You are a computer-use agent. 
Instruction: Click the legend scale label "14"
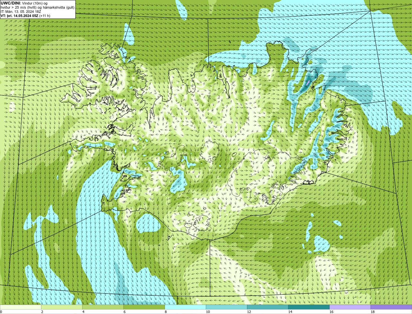pyautogui.click(x=290, y=312)
